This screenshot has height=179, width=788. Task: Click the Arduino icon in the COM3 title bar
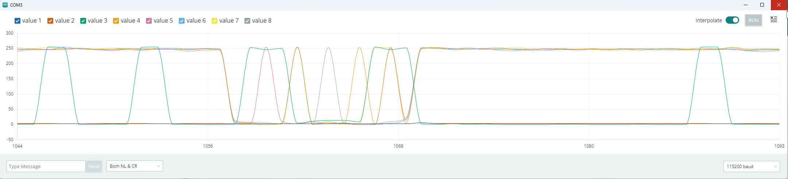(x=5, y=5)
